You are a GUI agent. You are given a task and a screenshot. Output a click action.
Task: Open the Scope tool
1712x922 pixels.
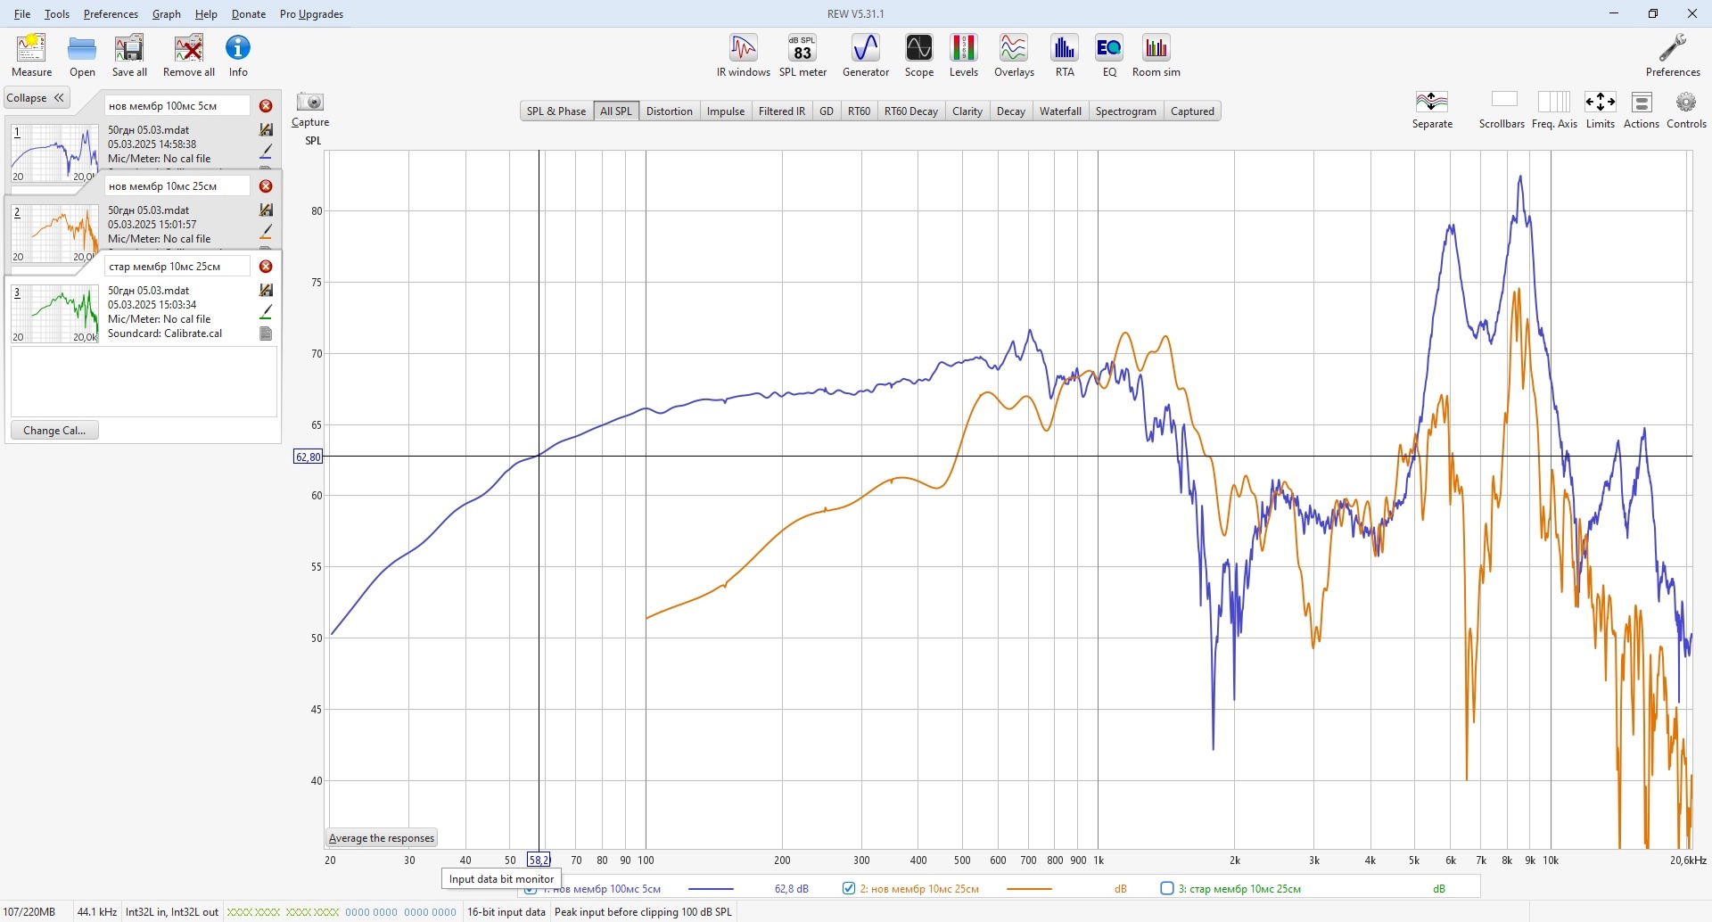tap(919, 55)
